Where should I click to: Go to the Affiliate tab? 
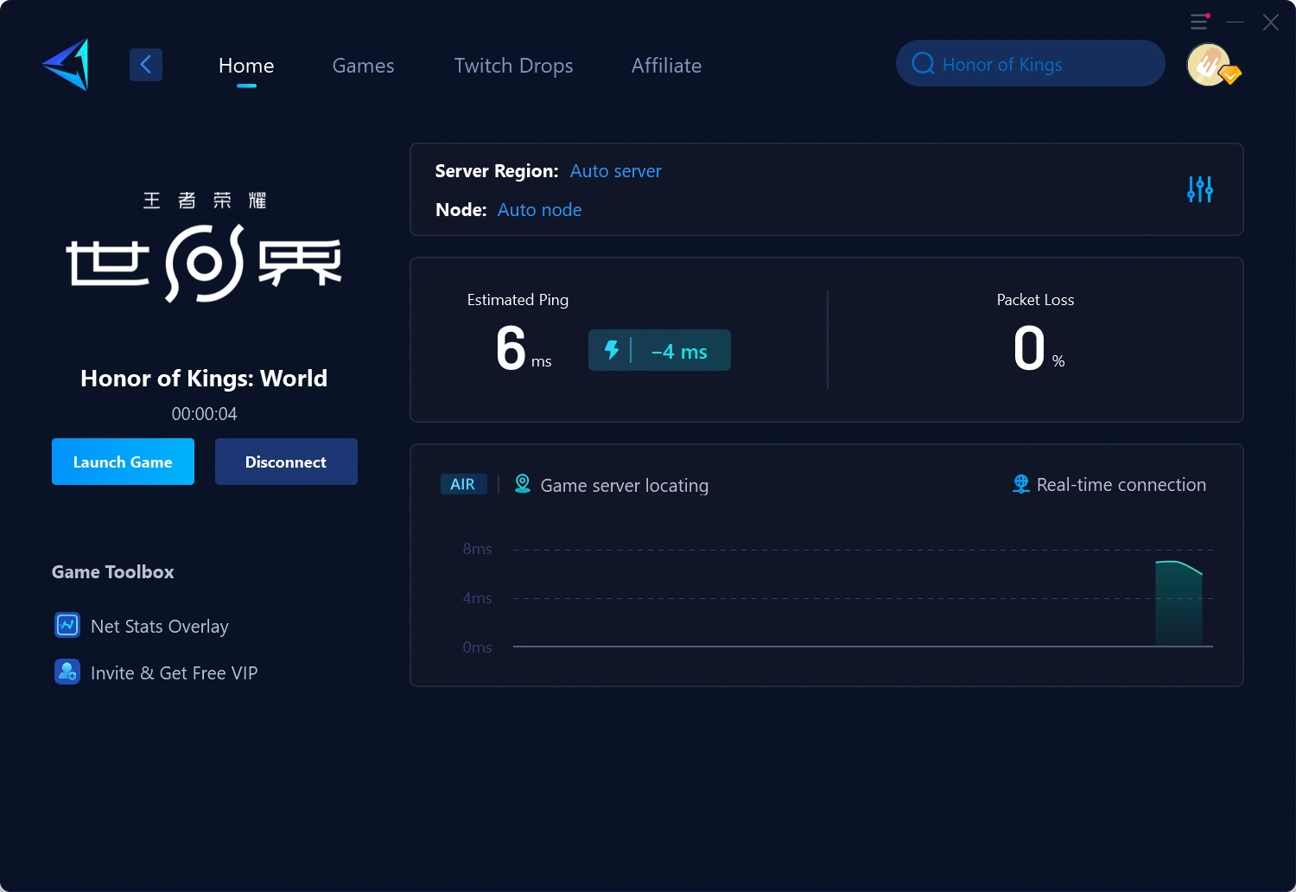coord(666,66)
